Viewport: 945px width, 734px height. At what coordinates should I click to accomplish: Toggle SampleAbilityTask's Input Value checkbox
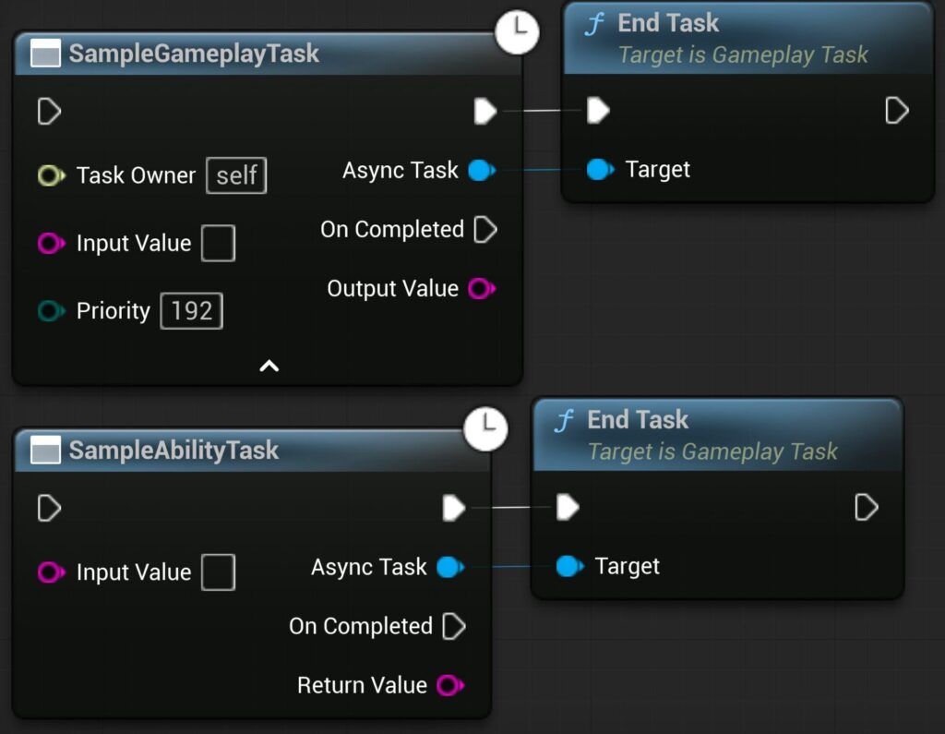point(219,572)
